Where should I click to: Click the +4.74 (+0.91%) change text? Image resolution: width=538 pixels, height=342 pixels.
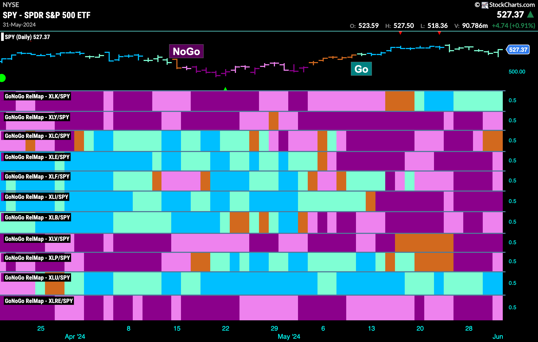[x=514, y=26]
